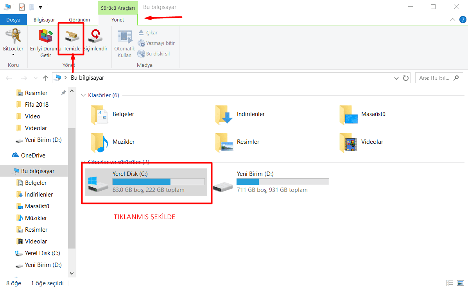468x288 pixels.
Task: Open help with the blue question mark
Action: [x=463, y=20]
